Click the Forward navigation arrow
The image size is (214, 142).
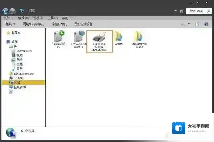click(13, 11)
